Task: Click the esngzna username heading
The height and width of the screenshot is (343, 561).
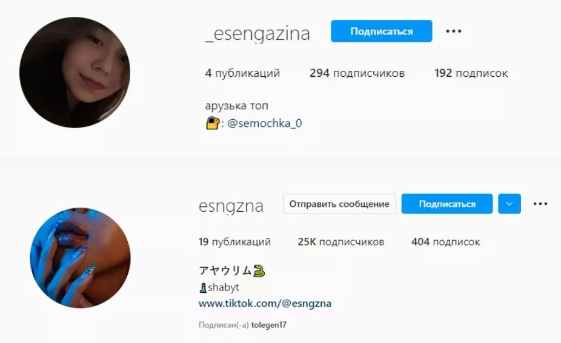Action: click(x=231, y=206)
